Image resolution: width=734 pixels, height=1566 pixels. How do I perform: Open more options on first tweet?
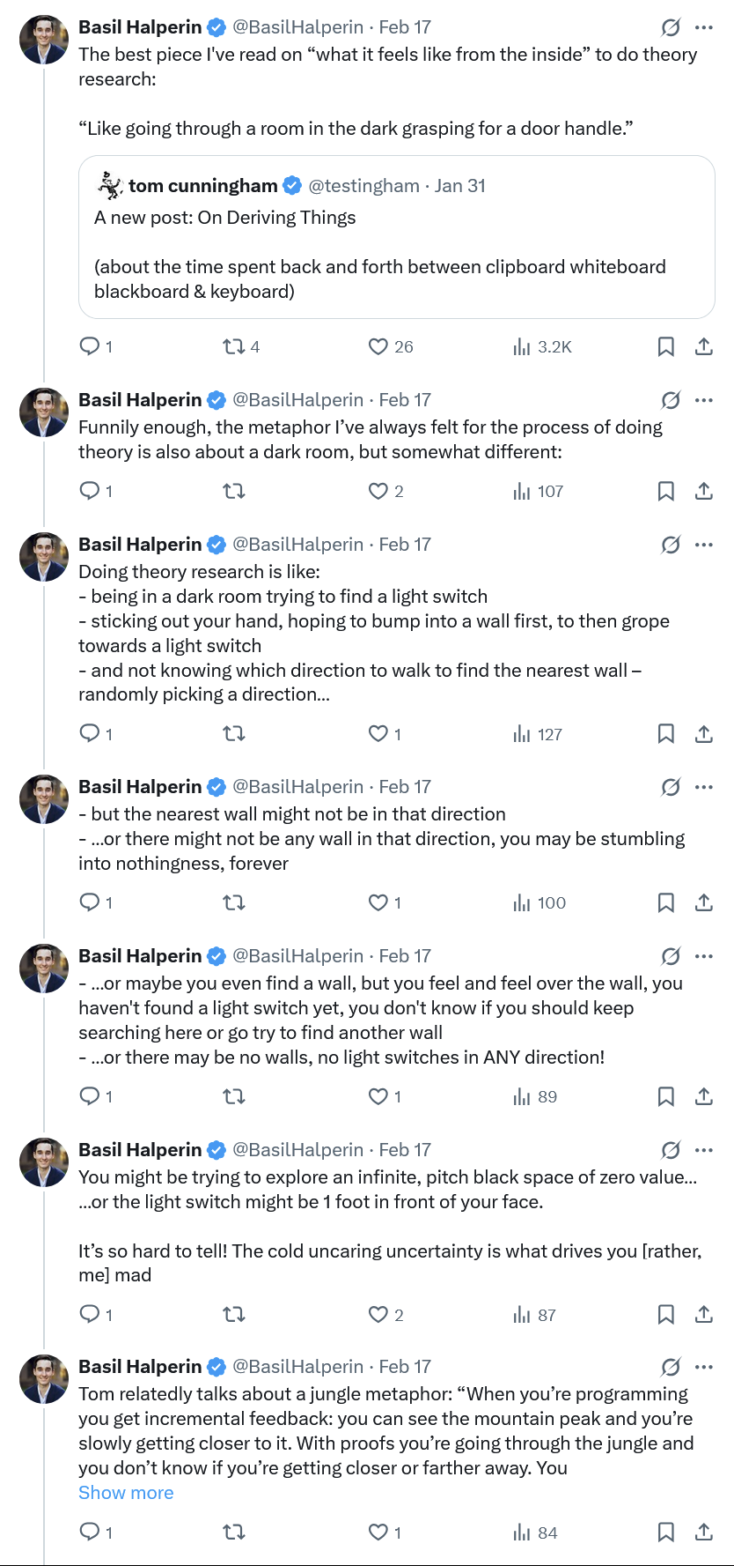tap(704, 27)
